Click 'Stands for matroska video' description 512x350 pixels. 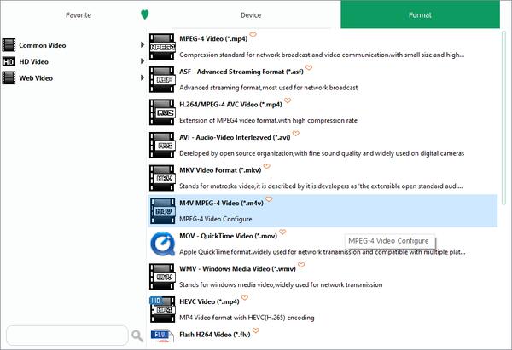click(321, 186)
